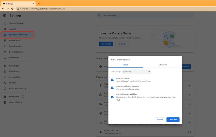Click the Chrome site info icon
Screen dimensions: 216x137
(x=18, y=9)
